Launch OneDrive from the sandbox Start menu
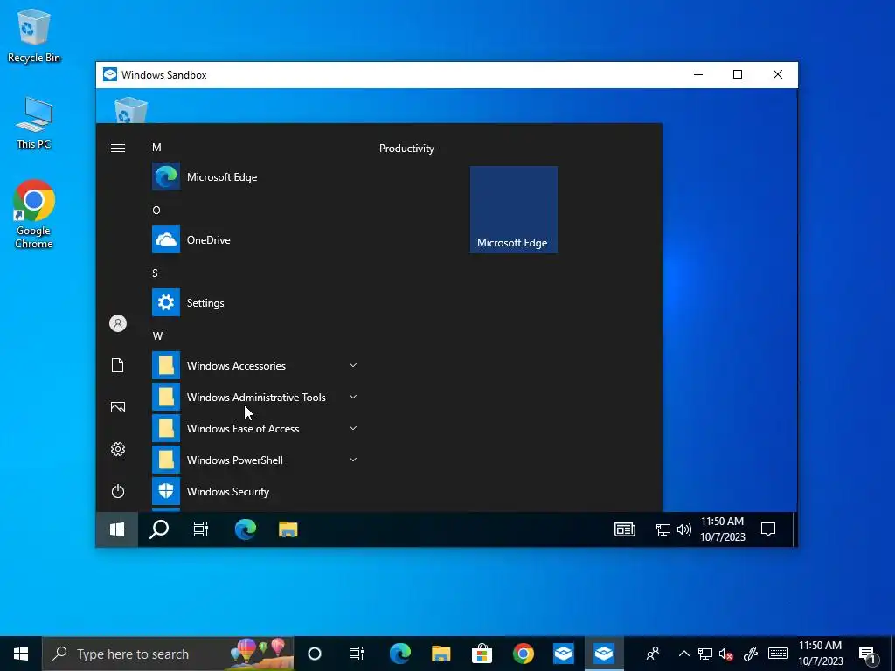This screenshot has width=895, height=671. tap(255, 239)
